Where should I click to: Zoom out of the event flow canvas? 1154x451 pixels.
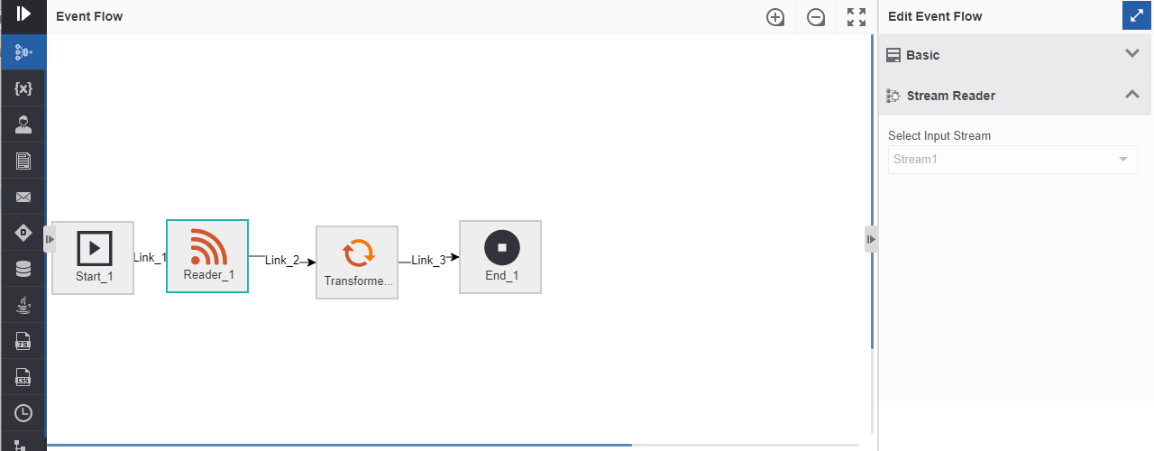[x=816, y=17]
